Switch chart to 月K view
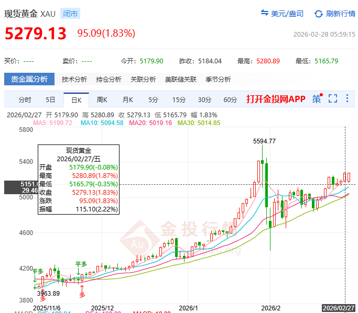The width and height of the screenshot is (358, 313). [127, 100]
